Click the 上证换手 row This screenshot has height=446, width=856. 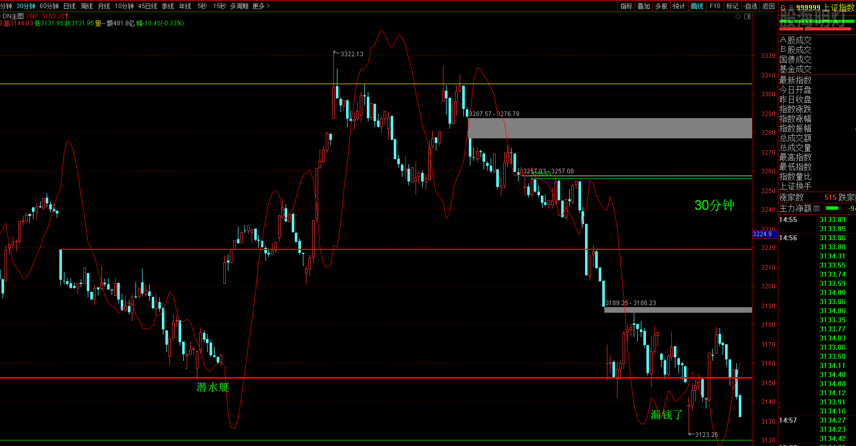point(817,186)
